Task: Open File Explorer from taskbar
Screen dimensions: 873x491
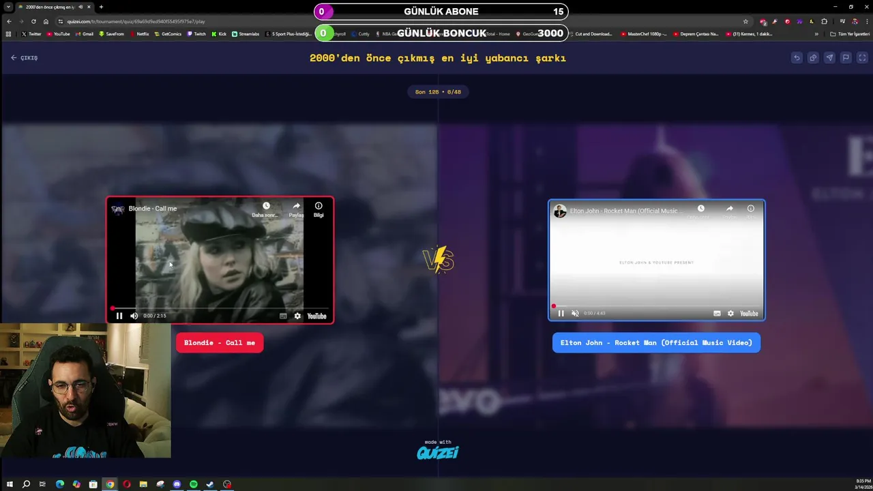Action: (143, 484)
